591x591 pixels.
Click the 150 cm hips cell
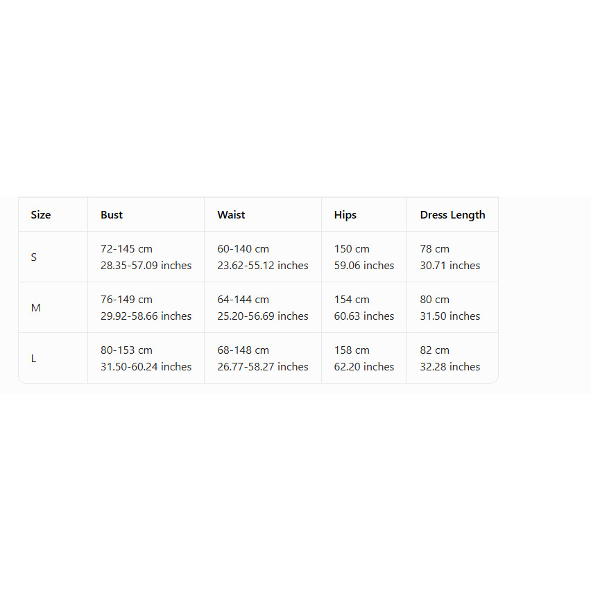[x=364, y=257]
